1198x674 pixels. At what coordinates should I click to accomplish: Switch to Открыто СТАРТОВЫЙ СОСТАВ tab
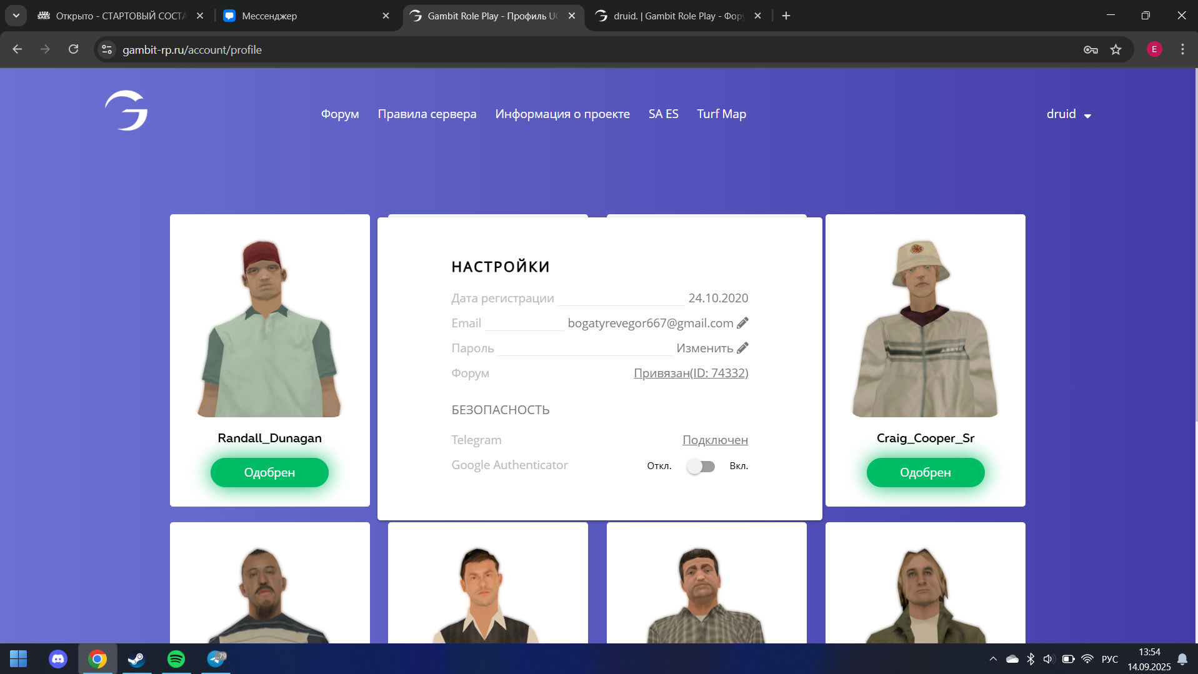tap(121, 16)
